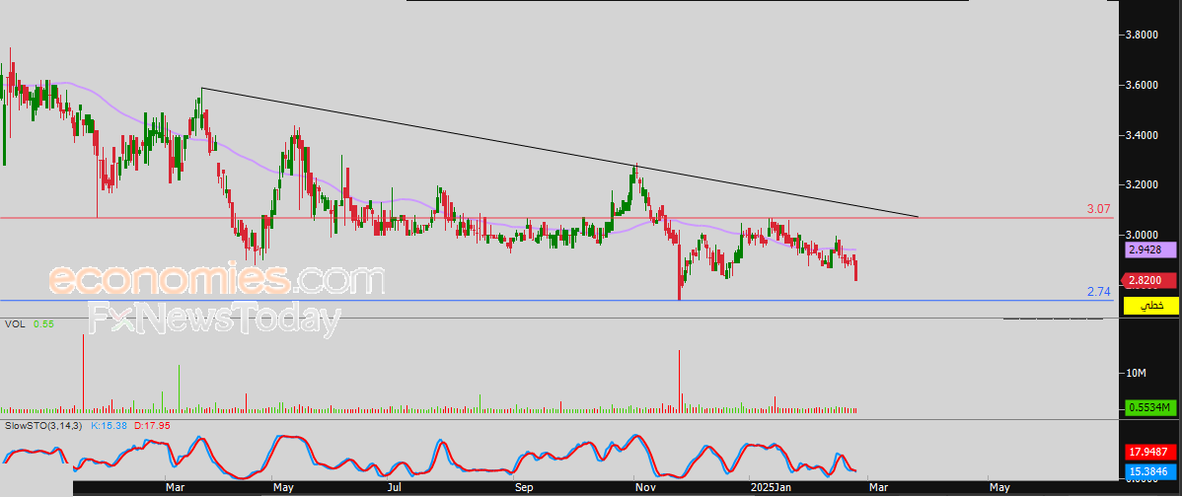
Task: Click the Jul date axis label
Action: (394, 488)
